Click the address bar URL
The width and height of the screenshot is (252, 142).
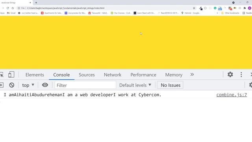click(66, 8)
